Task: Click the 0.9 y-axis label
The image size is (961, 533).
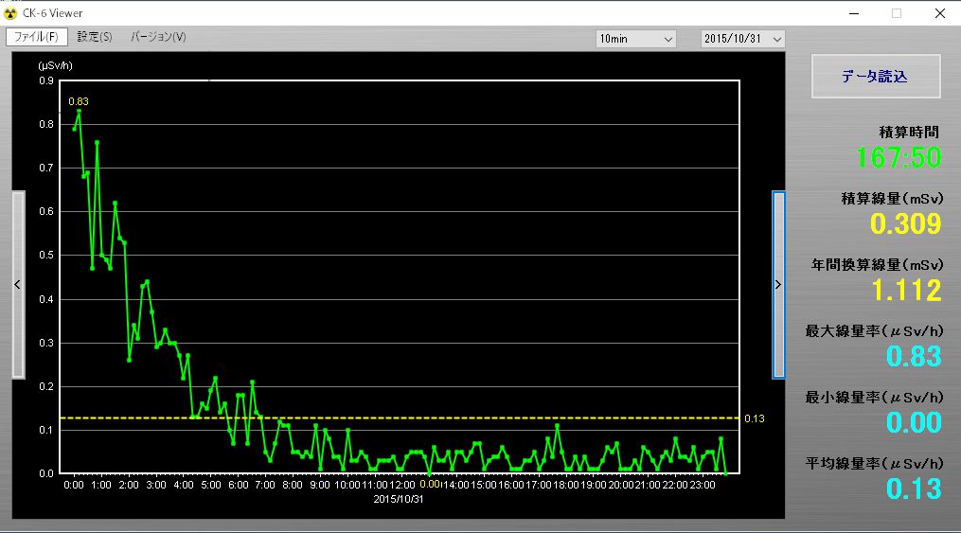Action: [46, 80]
